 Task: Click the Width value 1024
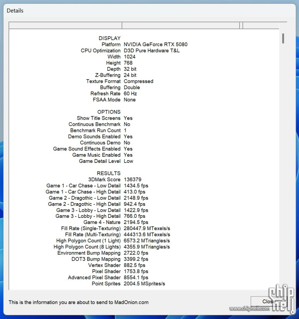[x=130, y=57]
